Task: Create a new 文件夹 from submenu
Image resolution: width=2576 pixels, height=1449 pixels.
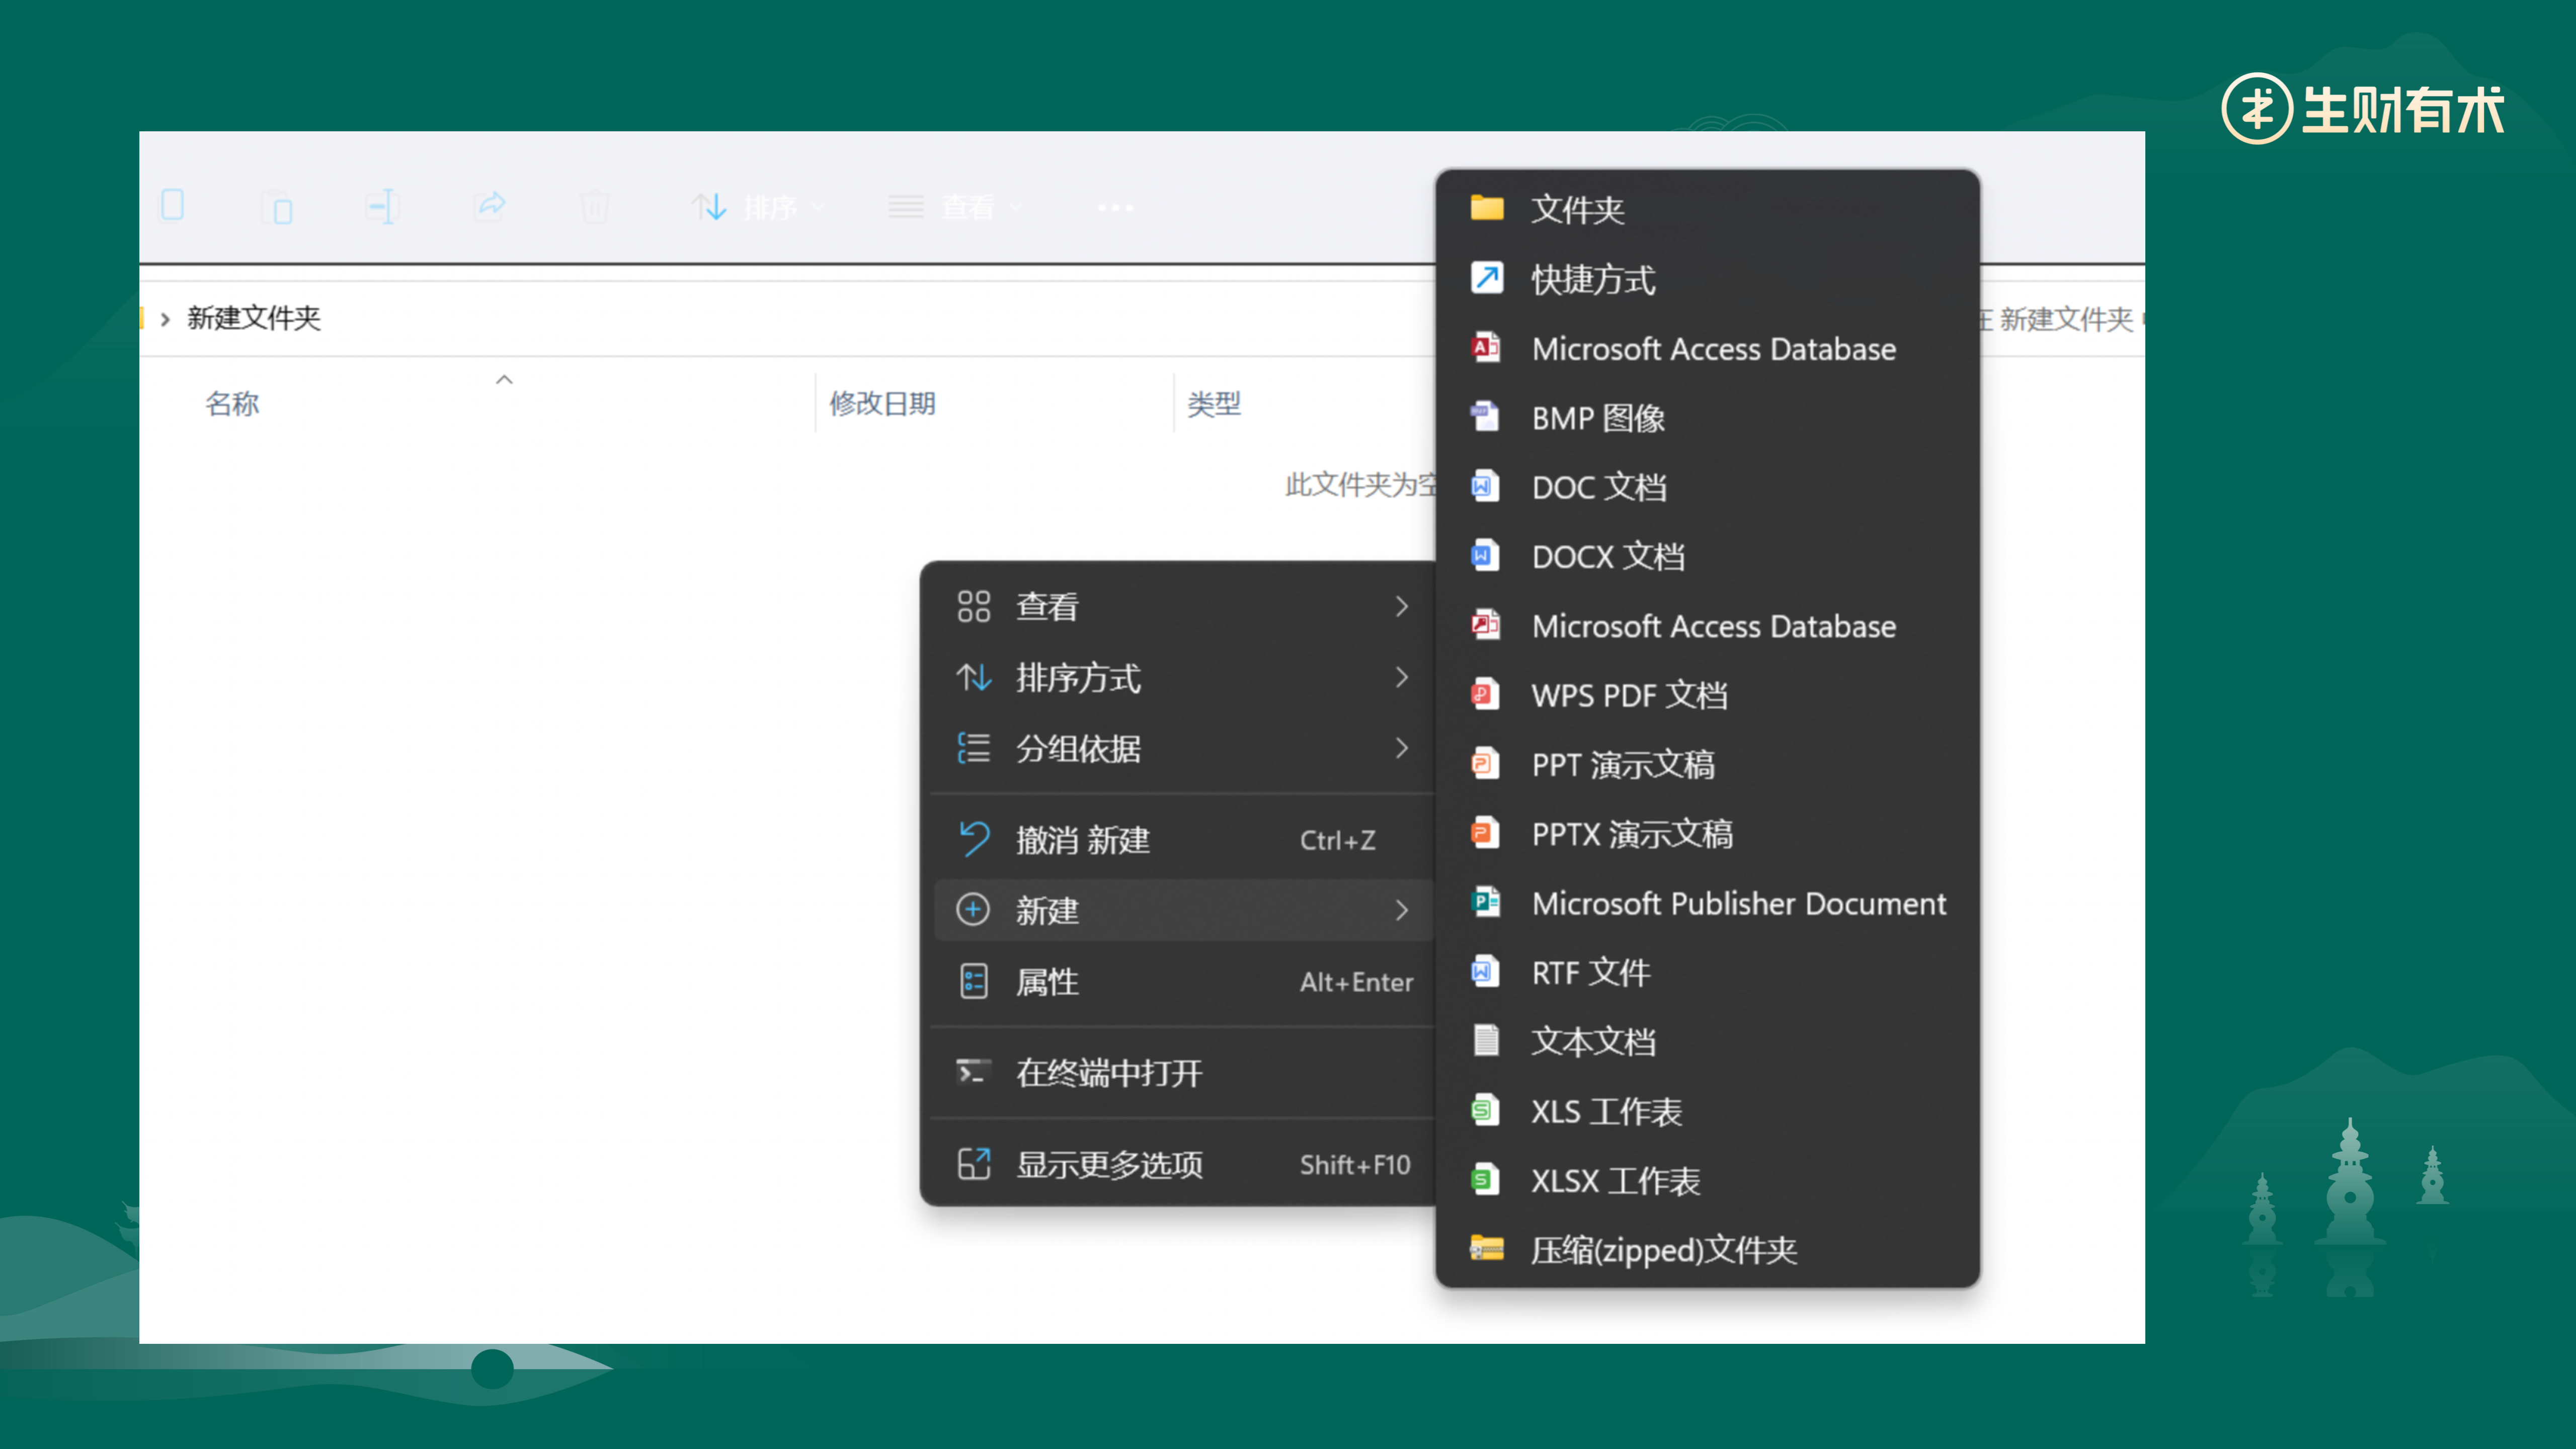Action: pyautogui.click(x=1707, y=209)
